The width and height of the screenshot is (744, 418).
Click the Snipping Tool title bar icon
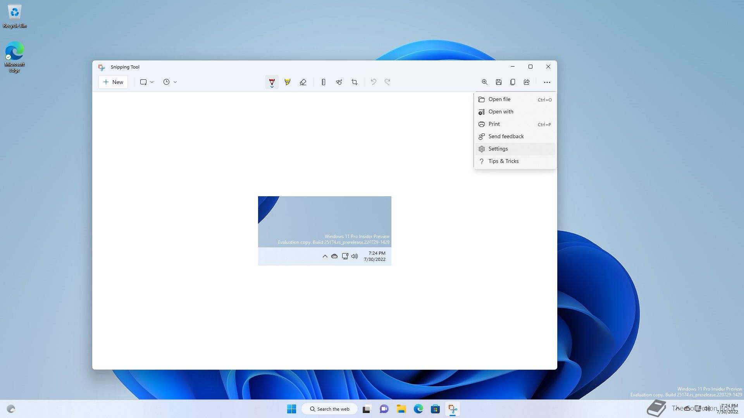(x=101, y=67)
